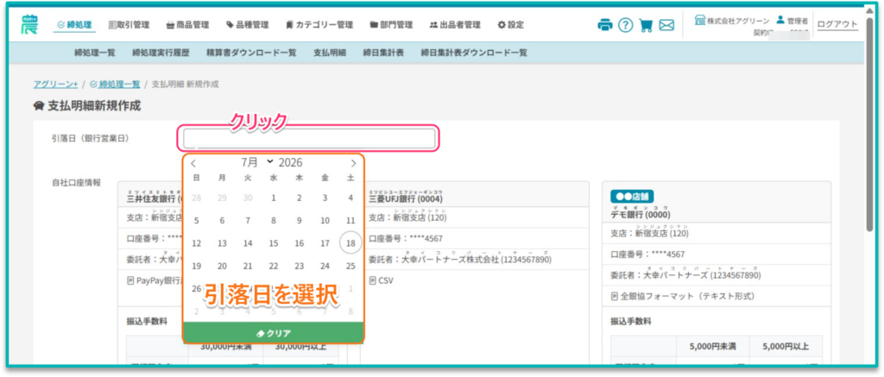Select calendar day 5
Screen dimensions: 884x377
(196, 221)
